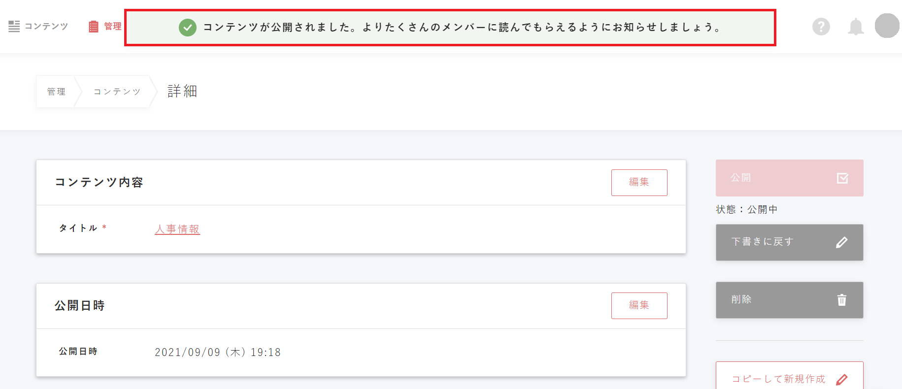Click the コンテンツ list icon in header
Viewport: 902px width, 389px height.
click(14, 27)
